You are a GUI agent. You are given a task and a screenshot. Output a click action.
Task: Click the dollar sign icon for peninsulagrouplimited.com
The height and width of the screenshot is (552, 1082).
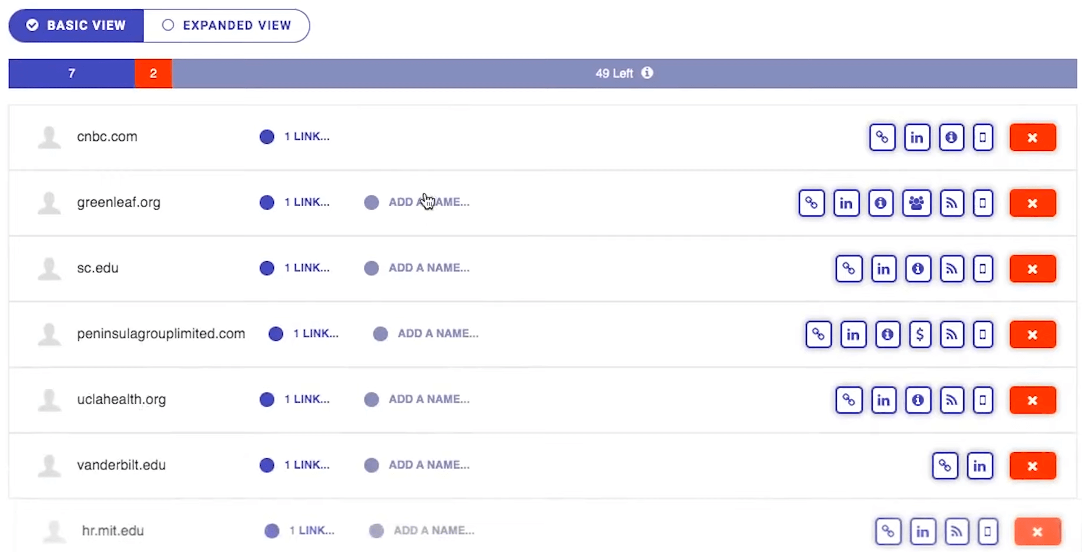pos(920,335)
